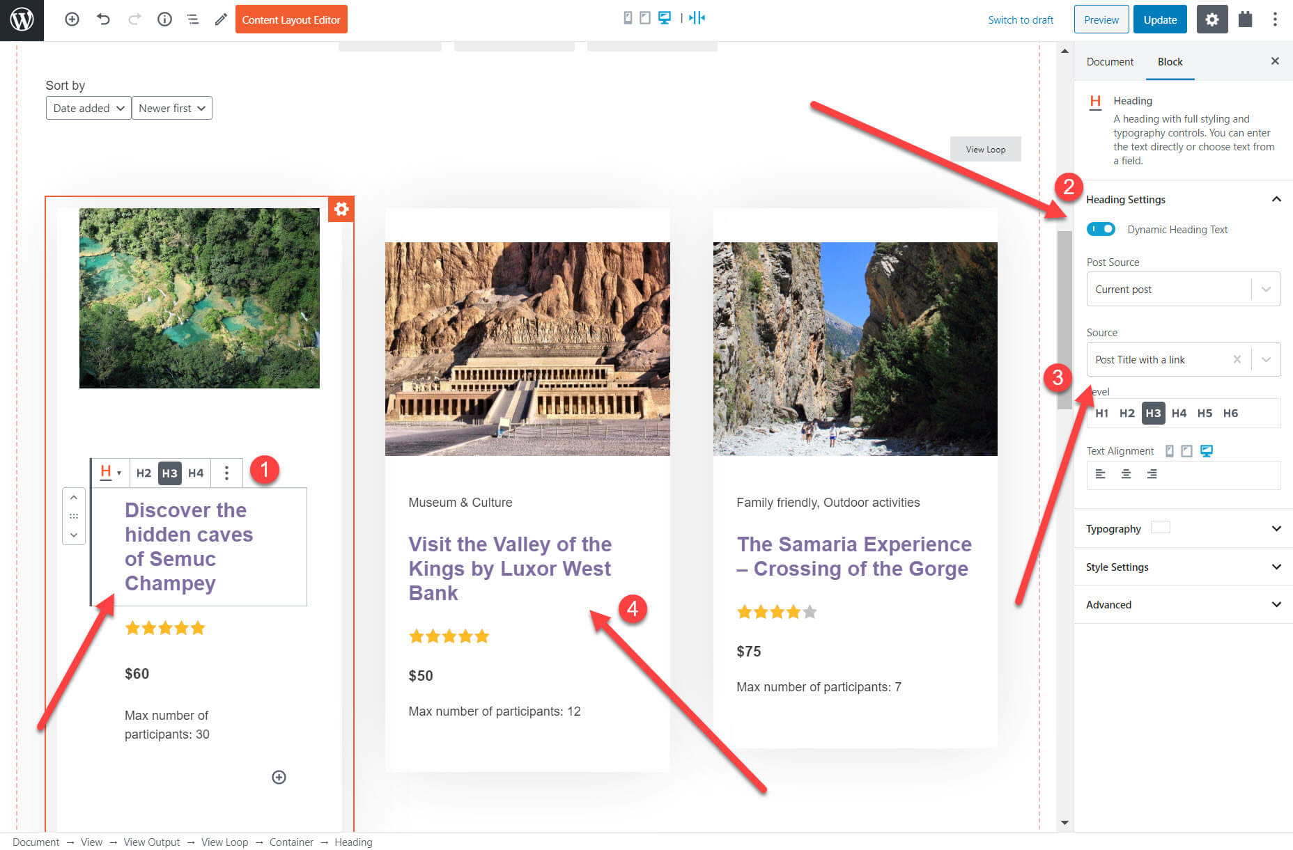The width and height of the screenshot is (1293, 850).
Task: Set the heading level to H1 in the sidebar
Action: (x=1102, y=414)
